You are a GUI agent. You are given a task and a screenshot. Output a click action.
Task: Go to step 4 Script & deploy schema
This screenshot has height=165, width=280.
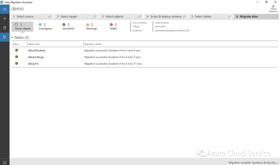coord(166,16)
